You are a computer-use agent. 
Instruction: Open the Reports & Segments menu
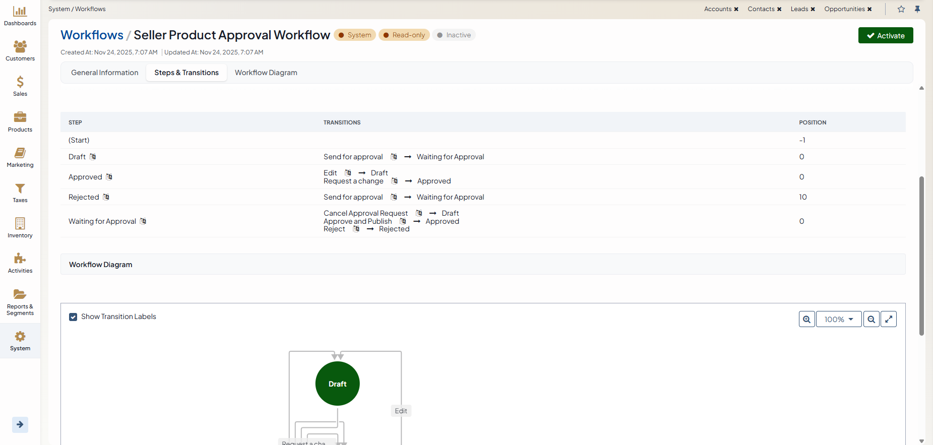coord(20,302)
